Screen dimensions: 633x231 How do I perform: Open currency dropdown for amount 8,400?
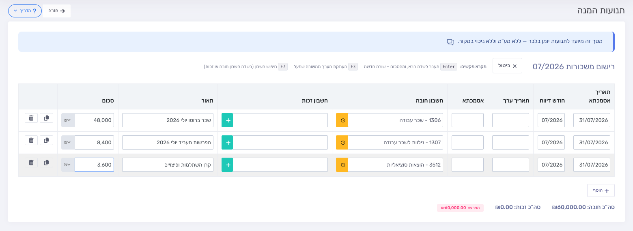68,143
